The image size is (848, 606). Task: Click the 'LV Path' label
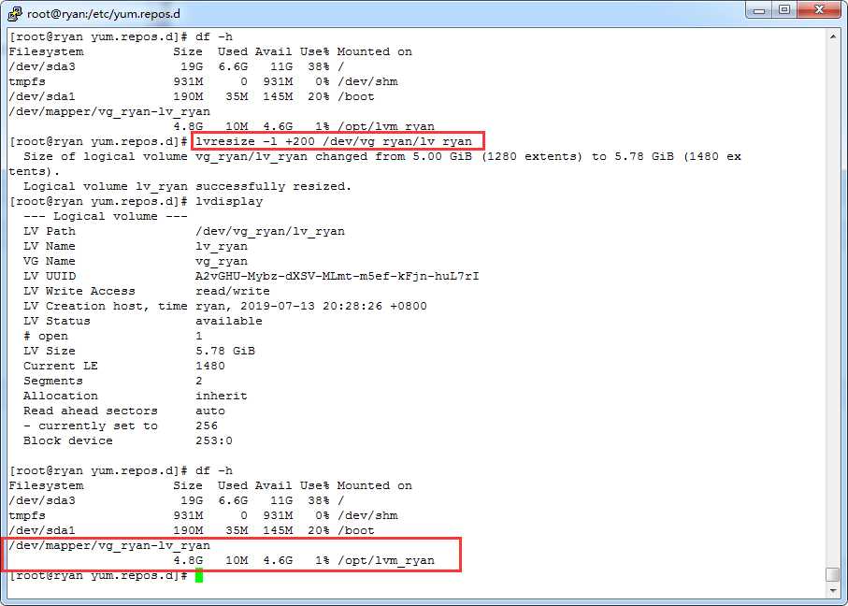(x=50, y=231)
